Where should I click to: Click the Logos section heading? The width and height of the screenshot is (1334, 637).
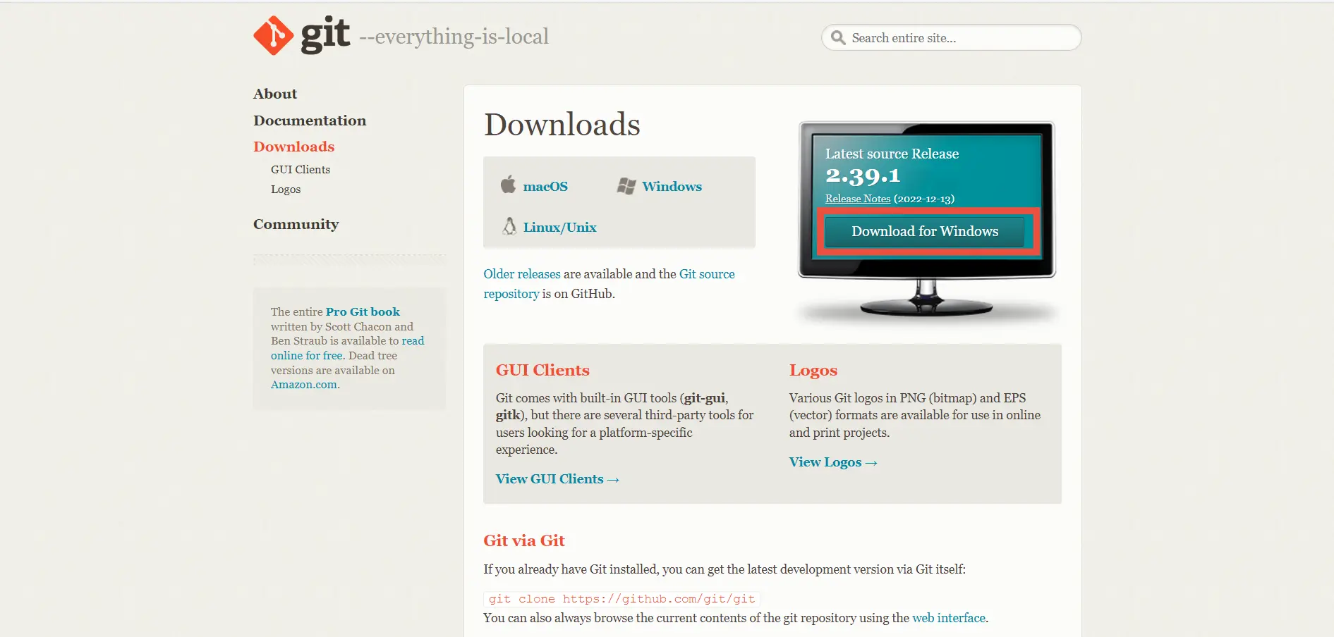pos(813,371)
